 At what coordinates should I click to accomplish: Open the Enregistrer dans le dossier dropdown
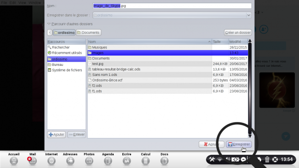172,15
